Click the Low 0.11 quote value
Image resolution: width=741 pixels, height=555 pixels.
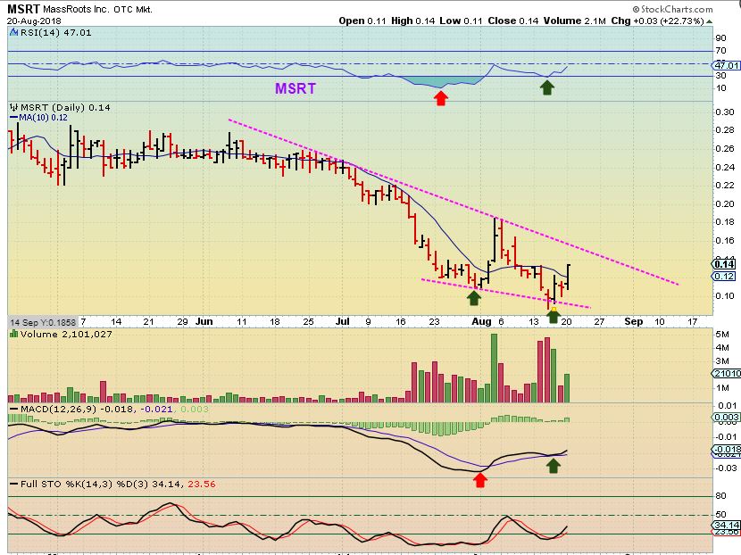pos(462,21)
